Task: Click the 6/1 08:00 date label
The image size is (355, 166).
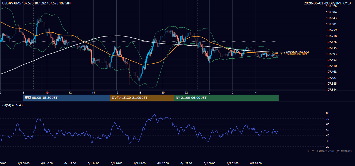Action: coord(24,164)
